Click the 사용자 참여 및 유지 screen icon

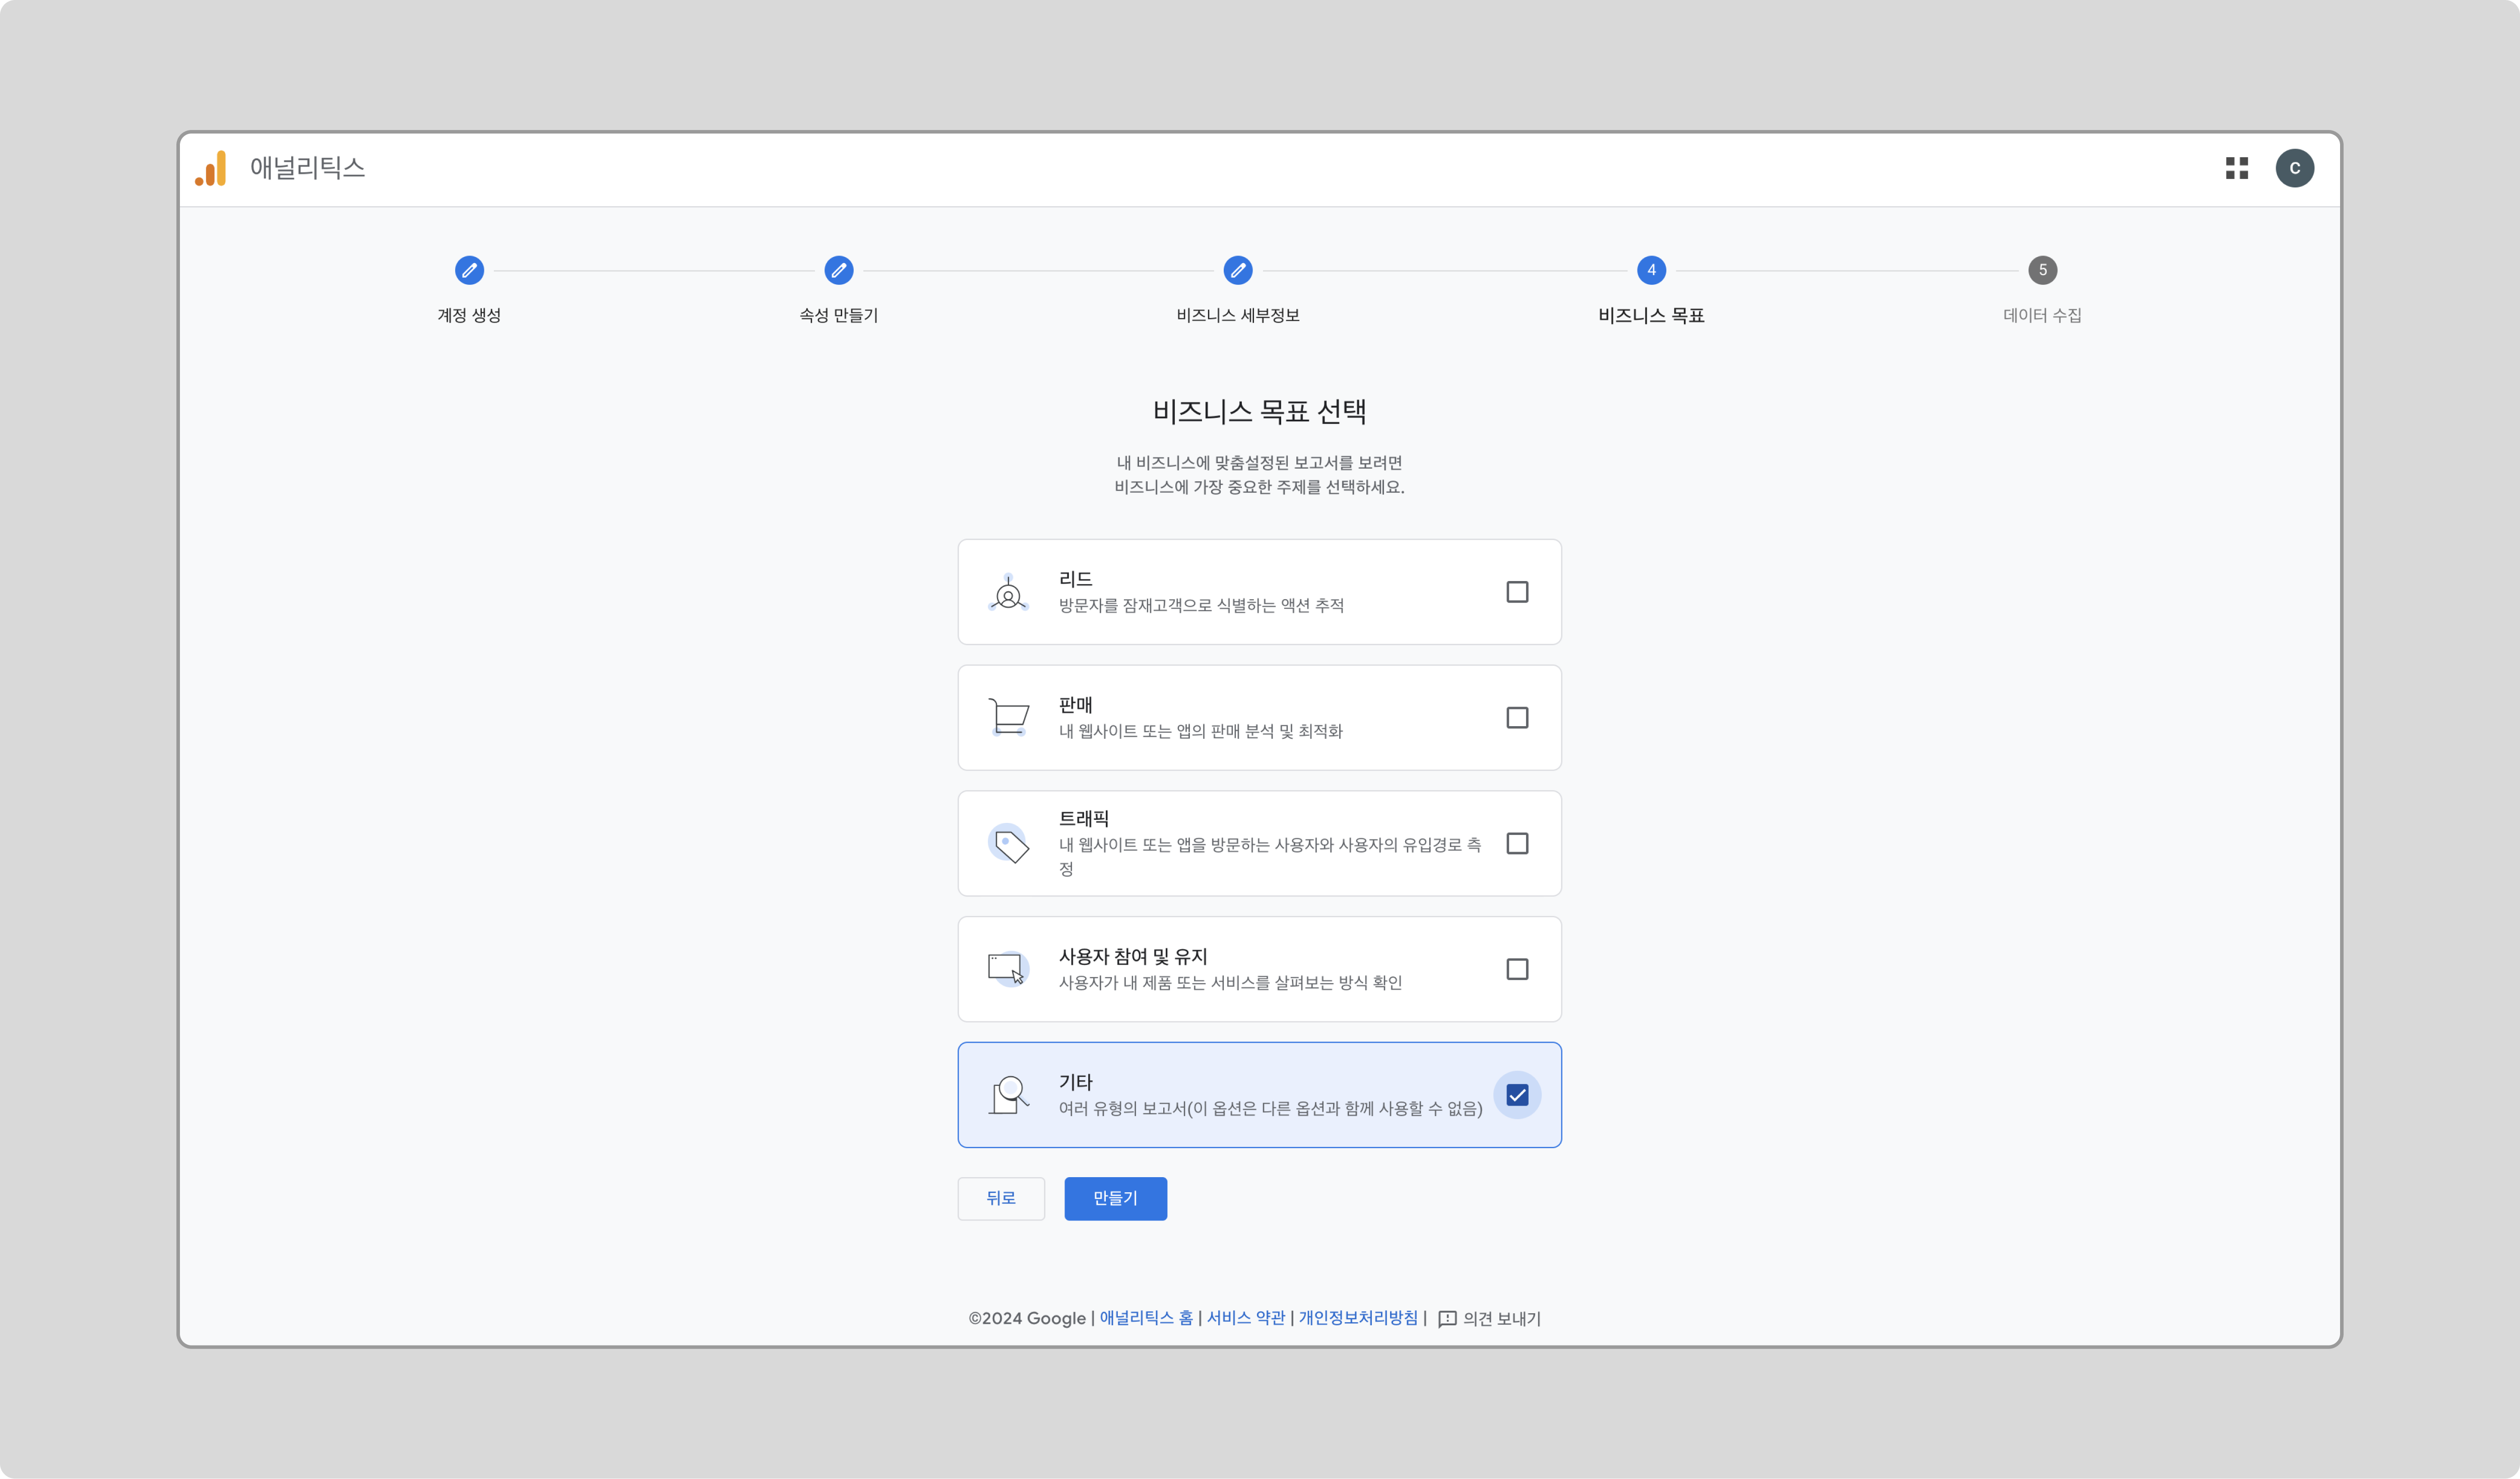1008,969
